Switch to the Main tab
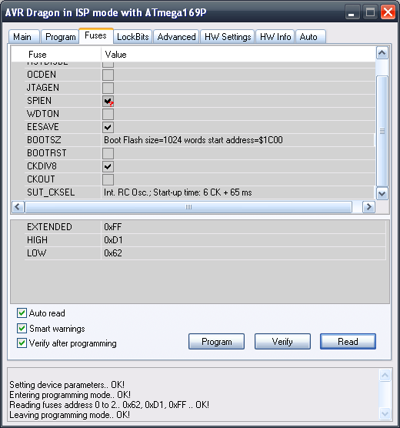 click(24, 37)
